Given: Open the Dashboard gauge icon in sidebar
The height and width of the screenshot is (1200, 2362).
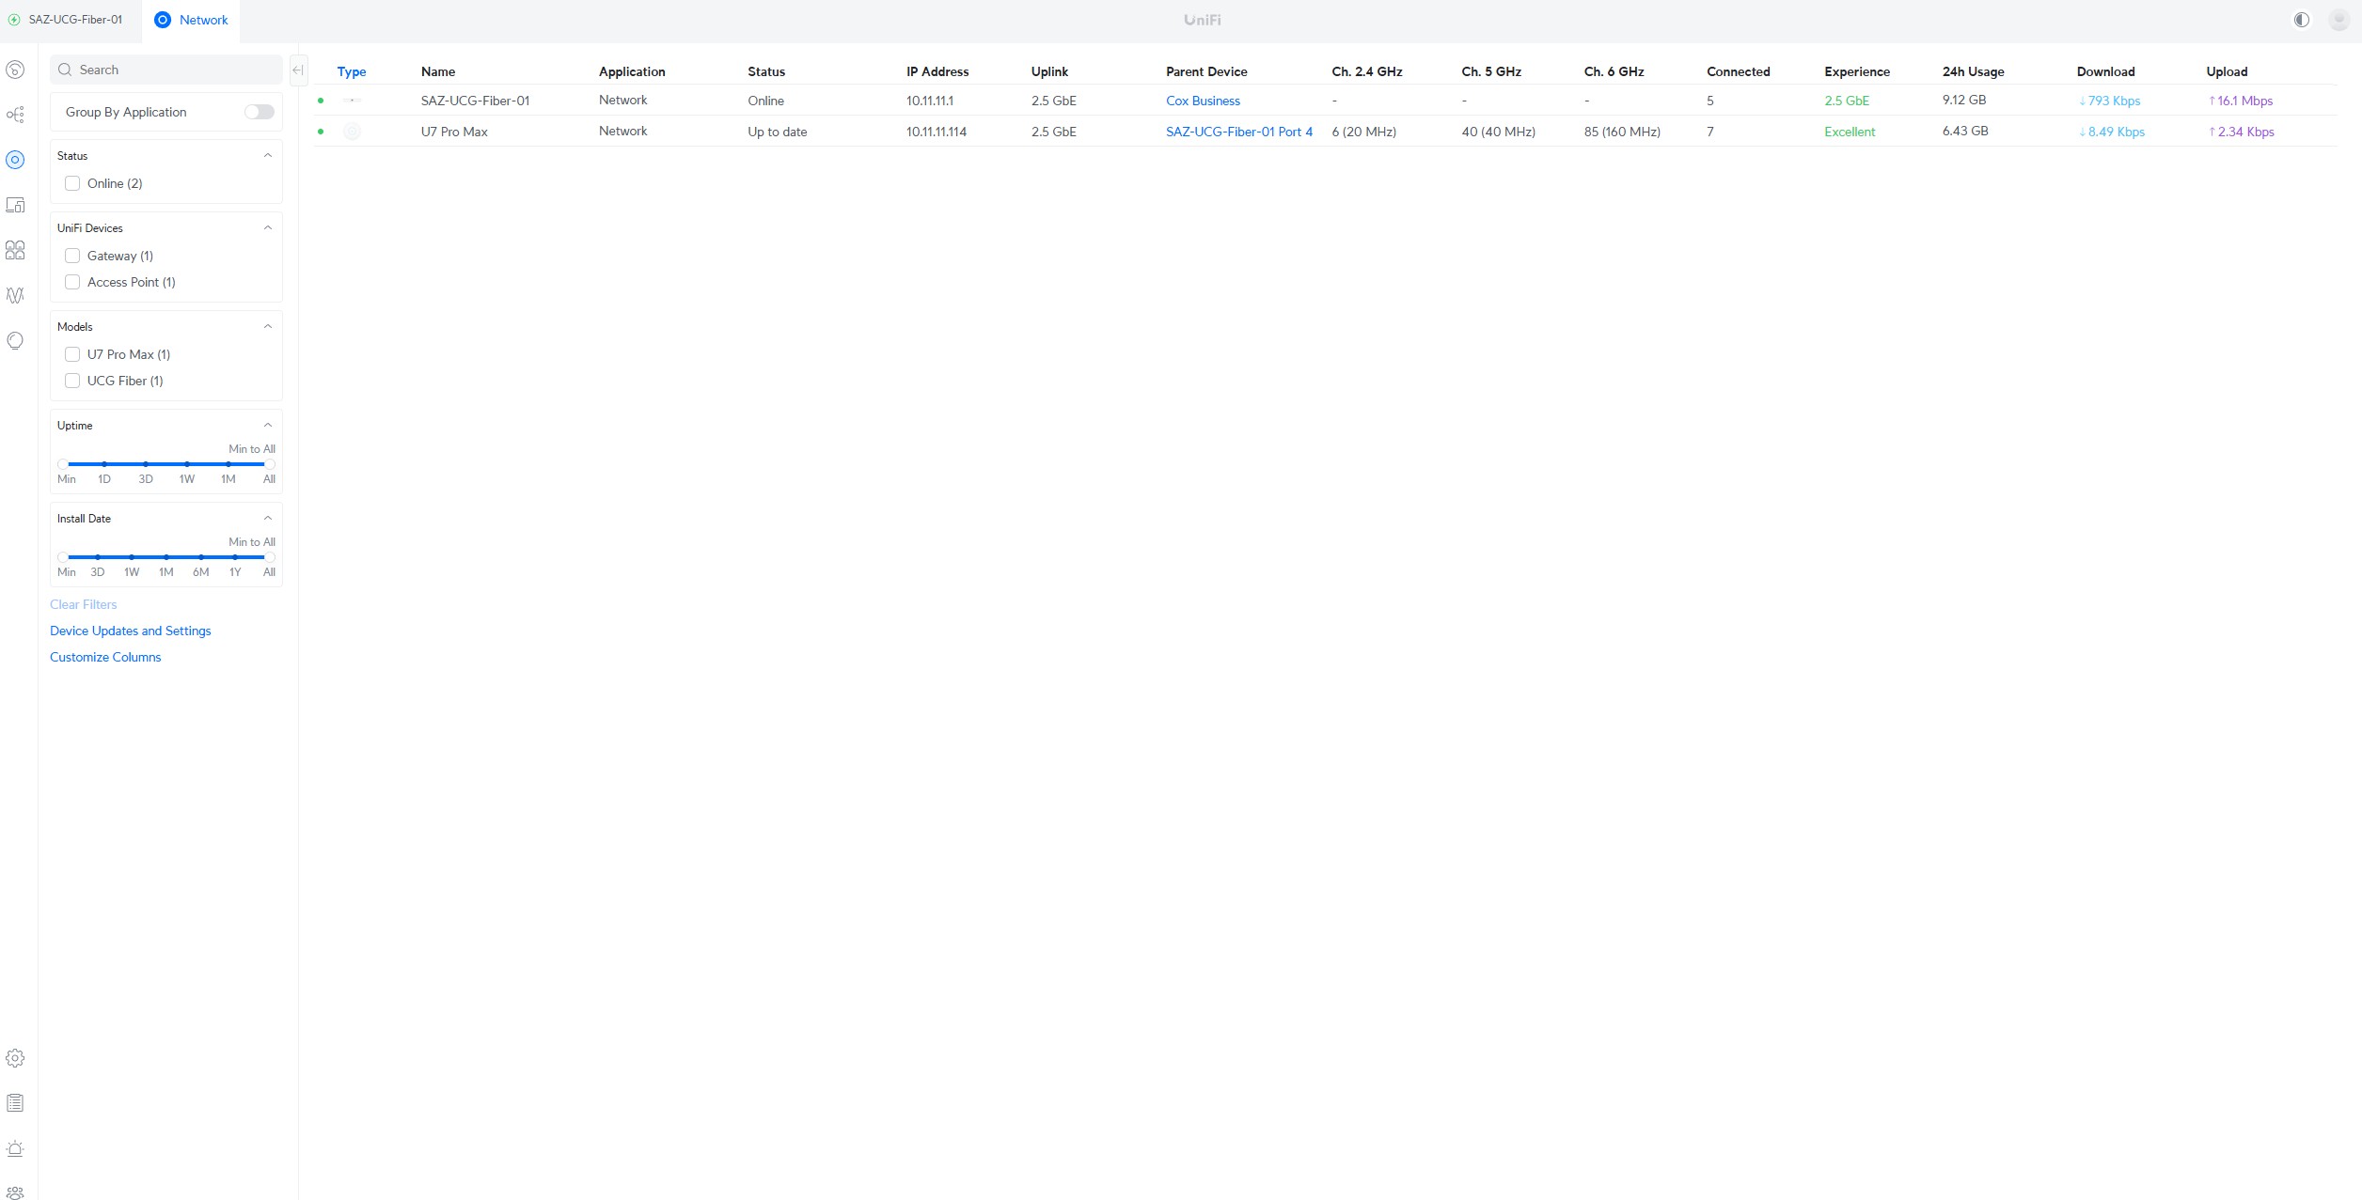Looking at the screenshot, I should (15, 70).
